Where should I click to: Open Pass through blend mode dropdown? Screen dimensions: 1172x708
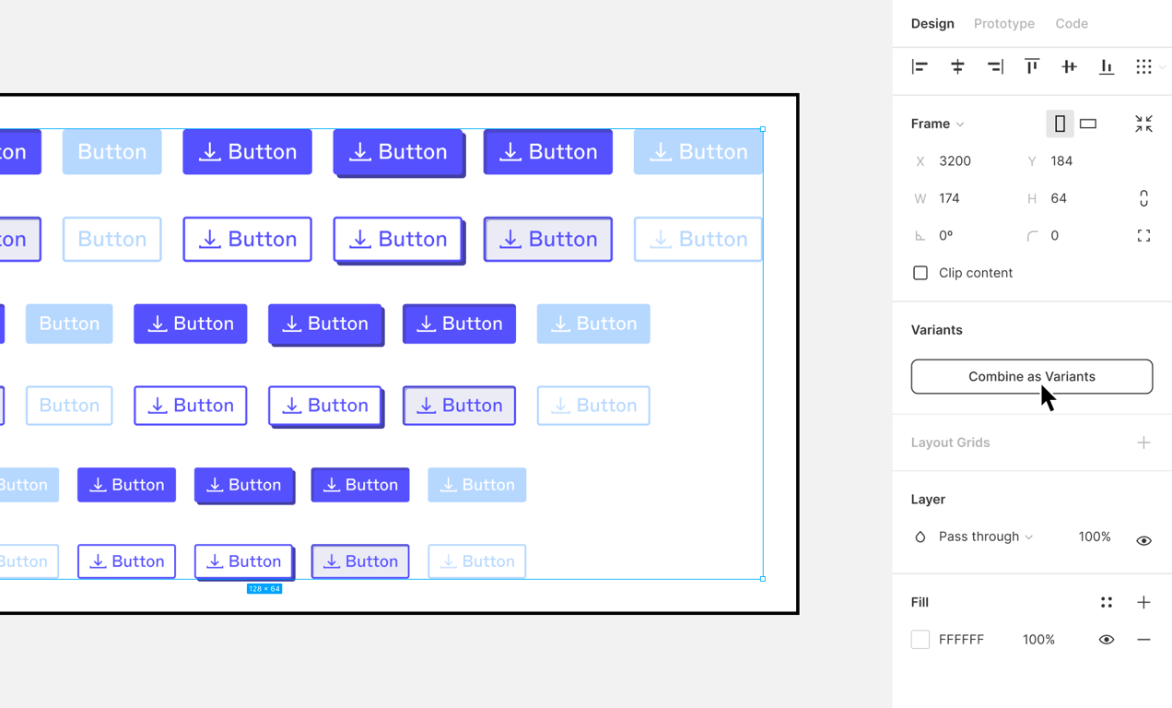[985, 537]
